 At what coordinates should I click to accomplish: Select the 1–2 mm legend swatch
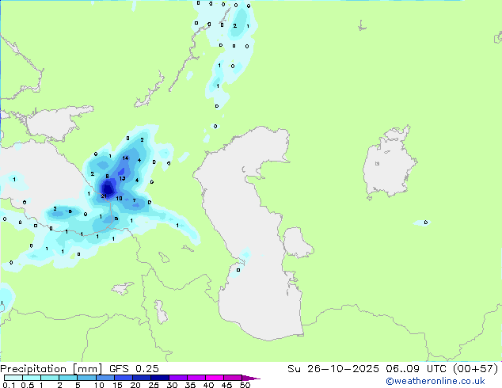[50, 378]
